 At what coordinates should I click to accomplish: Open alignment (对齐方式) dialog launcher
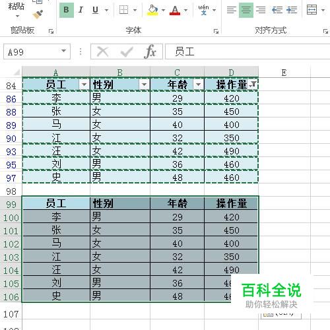click(x=325, y=31)
